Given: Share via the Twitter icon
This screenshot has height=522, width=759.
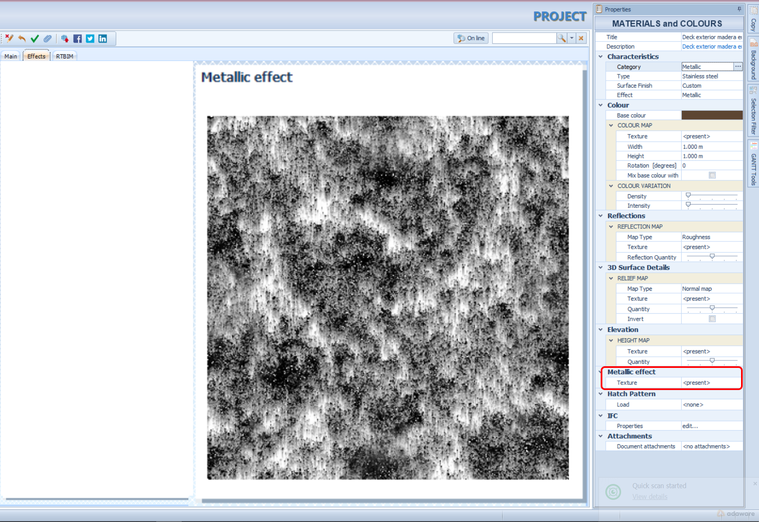Looking at the screenshot, I should coord(90,38).
